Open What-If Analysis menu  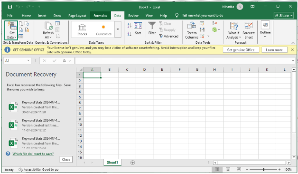coord(233,30)
